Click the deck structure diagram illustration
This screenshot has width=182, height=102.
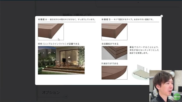pyautogui.click(x=141, y=73)
